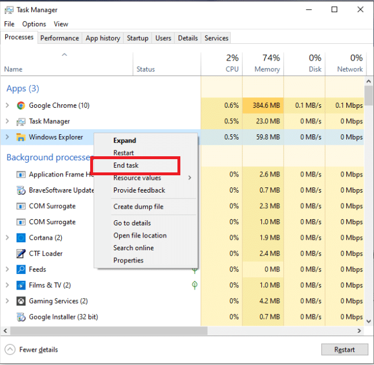Choose Open file location in context menu

146,236
